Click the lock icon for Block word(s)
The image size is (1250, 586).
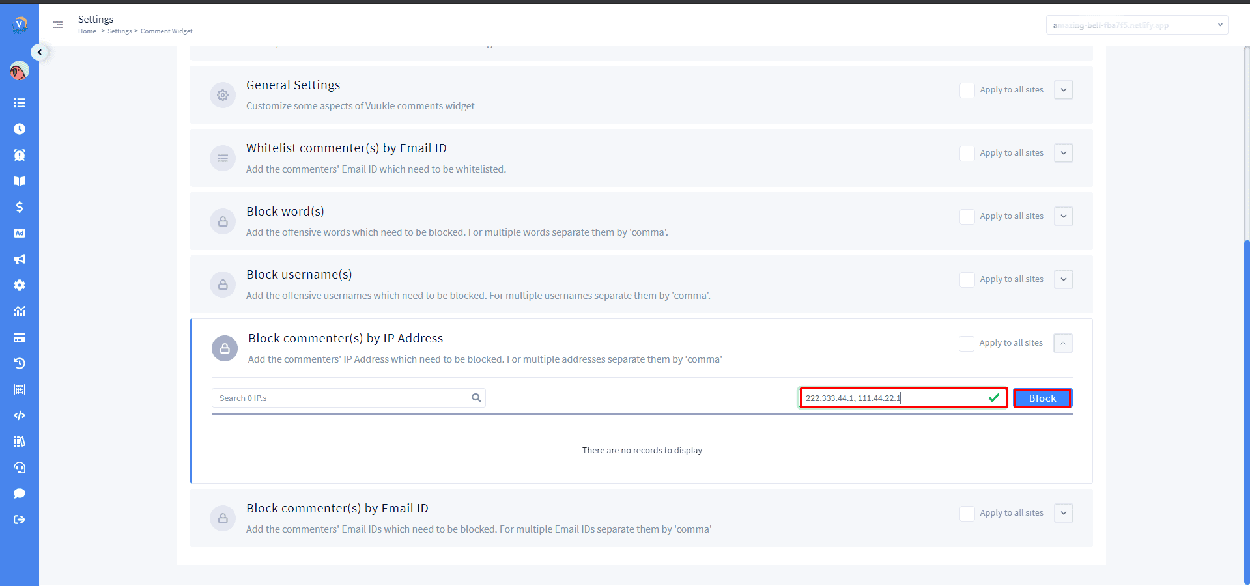(x=223, y=221)
